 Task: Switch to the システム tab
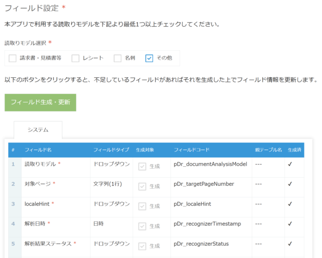38,130
